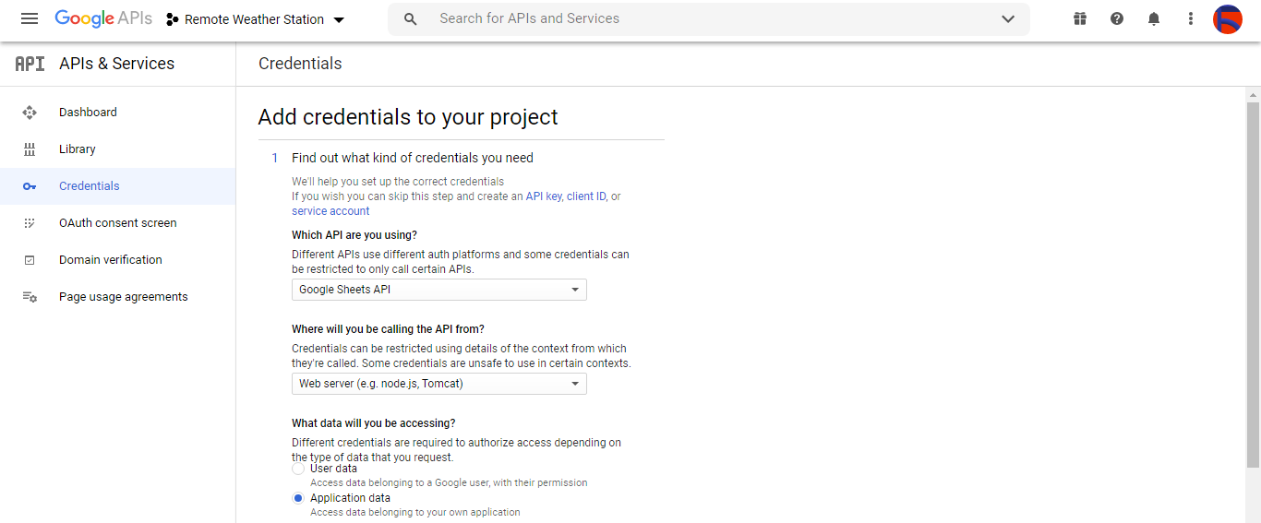Open the notifications bell
The image size is (1261, 523).
click(x=1154, y=19)
